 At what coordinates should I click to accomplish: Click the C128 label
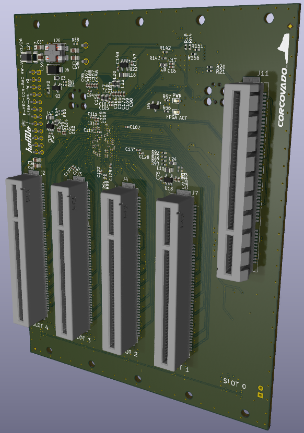click(144, 157)
